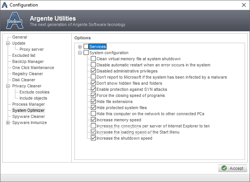
Task: Enable Clean virtual memory file at shutdown
Action: click(x=93, y=59)
